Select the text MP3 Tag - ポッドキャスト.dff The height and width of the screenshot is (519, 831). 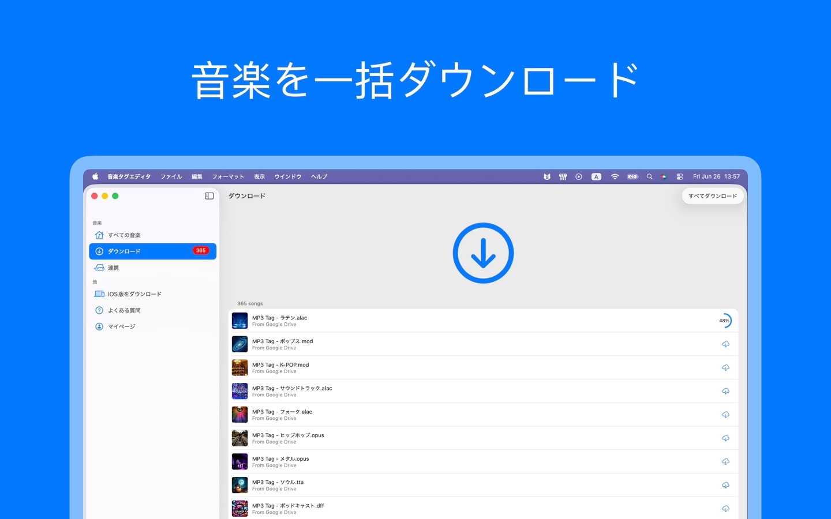click(x=288, y=506)
